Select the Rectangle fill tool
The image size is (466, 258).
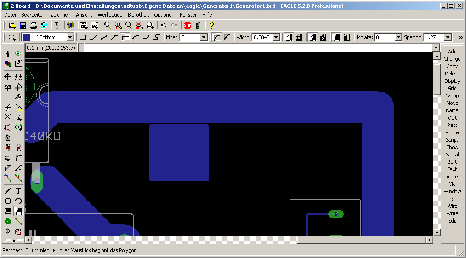[x=8, y=212]
